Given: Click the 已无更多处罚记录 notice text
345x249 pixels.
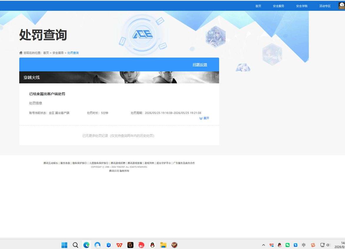Looking at the screenshot, I should [x=118, y=136].
